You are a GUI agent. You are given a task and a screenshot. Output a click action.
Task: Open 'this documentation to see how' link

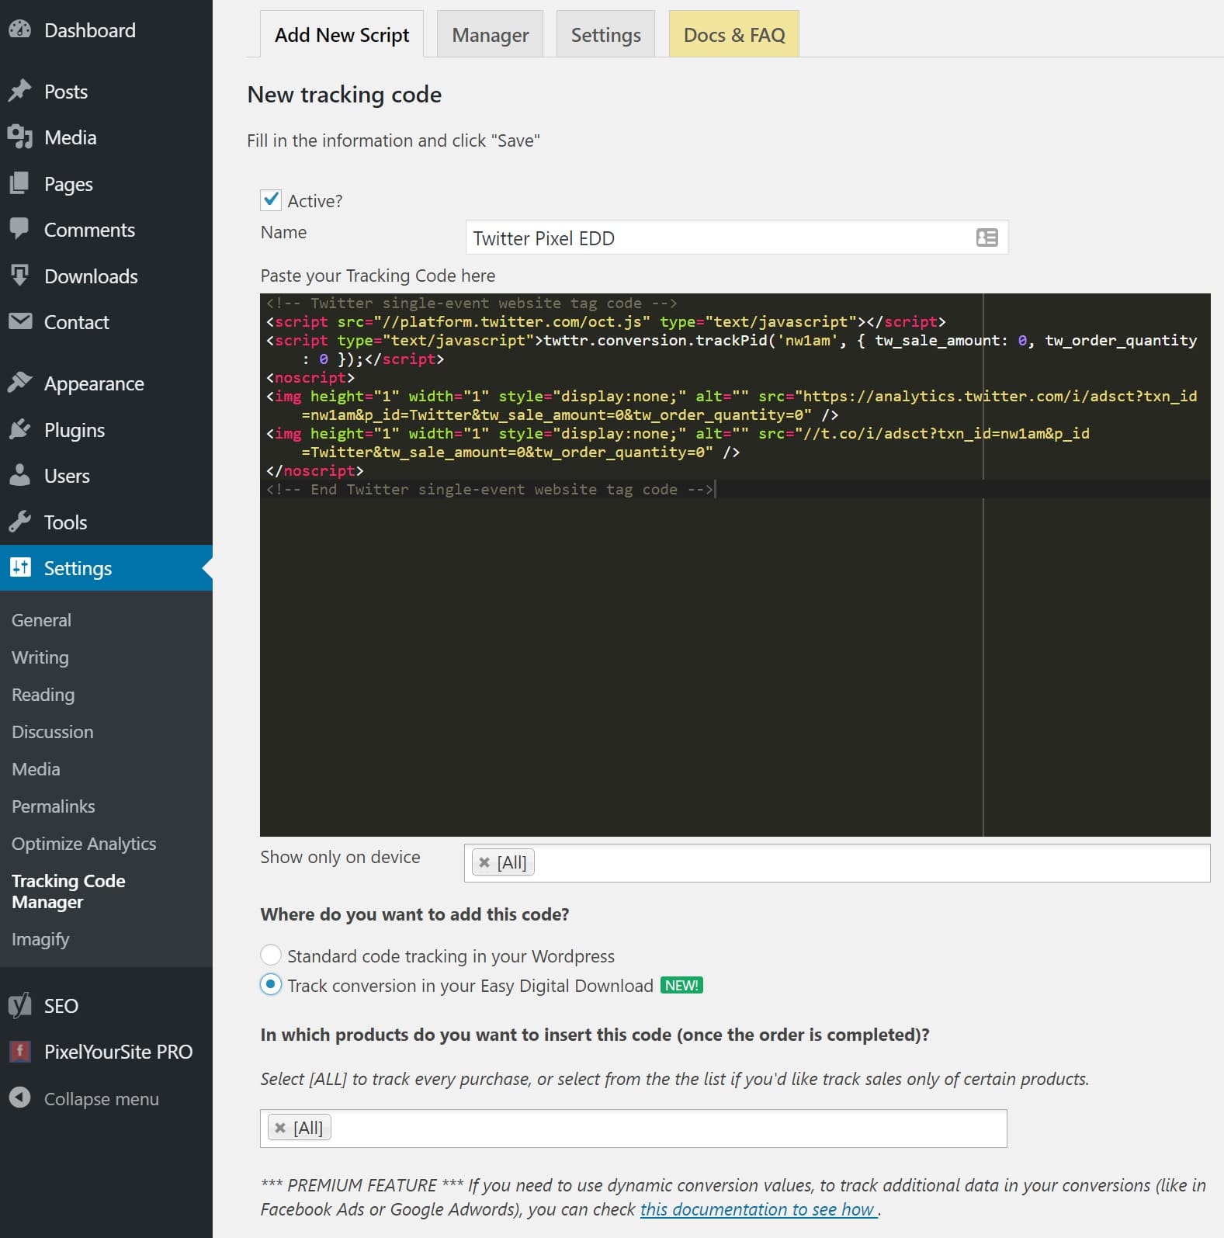(x=758, y=1210)
